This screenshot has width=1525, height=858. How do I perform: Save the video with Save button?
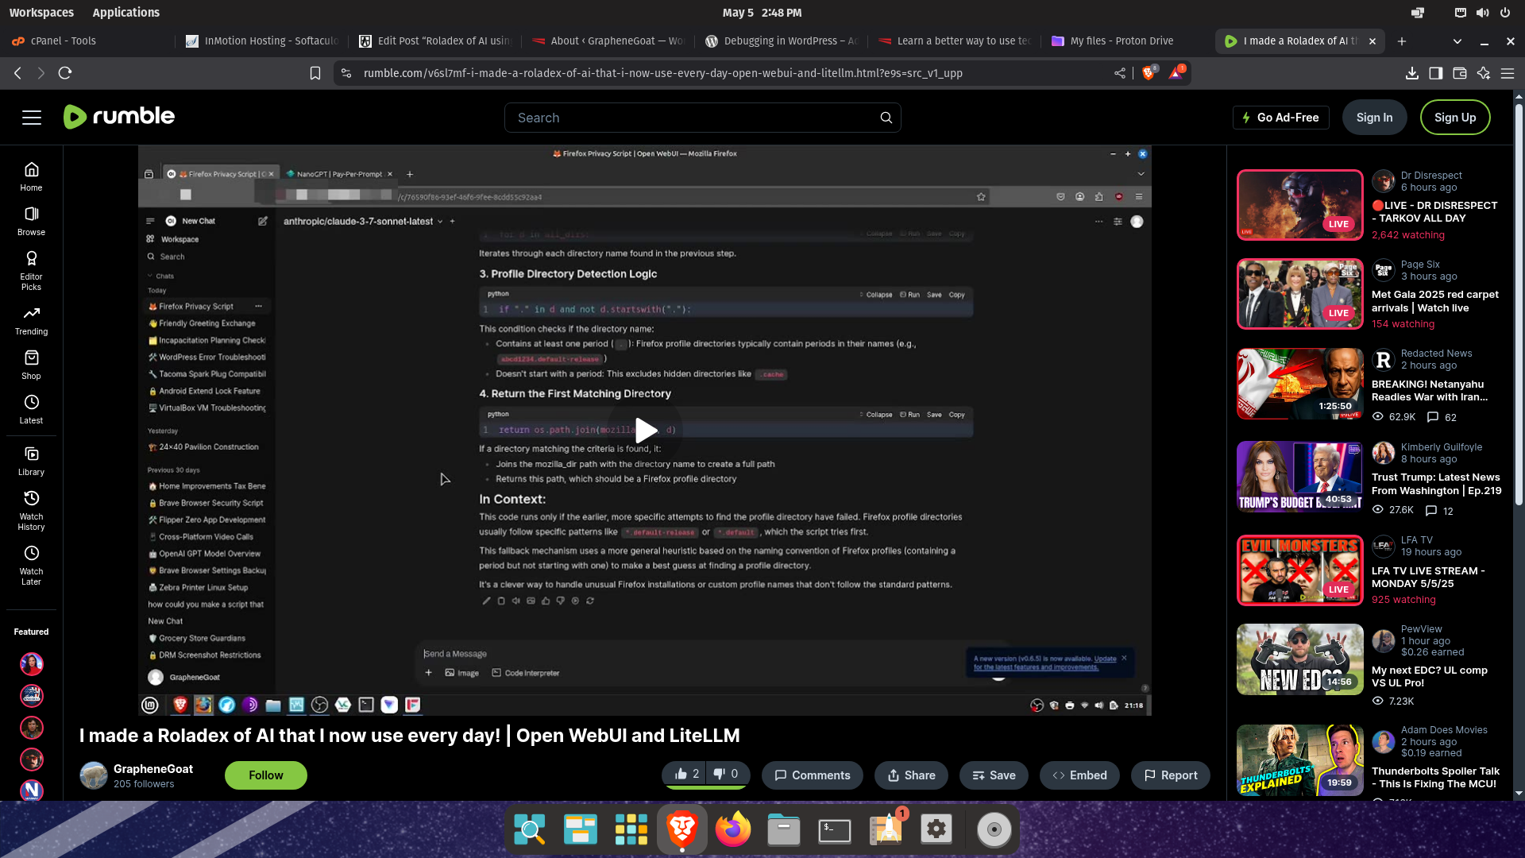(994, 775)
